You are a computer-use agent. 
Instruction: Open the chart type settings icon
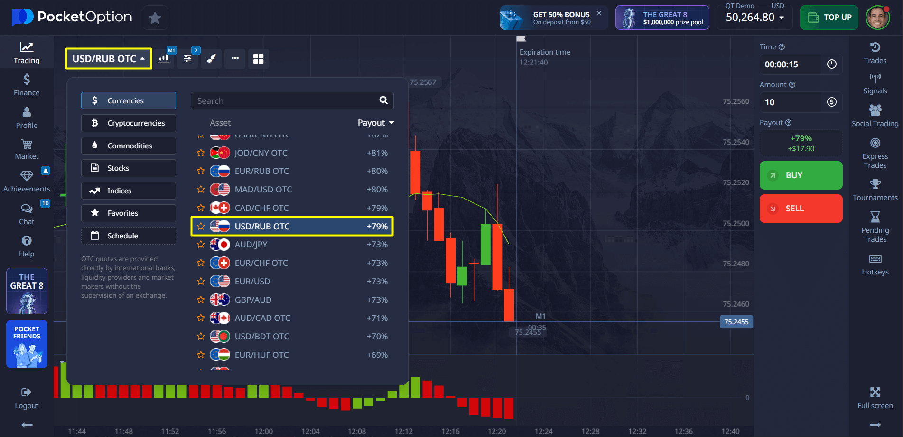point(164,59)
